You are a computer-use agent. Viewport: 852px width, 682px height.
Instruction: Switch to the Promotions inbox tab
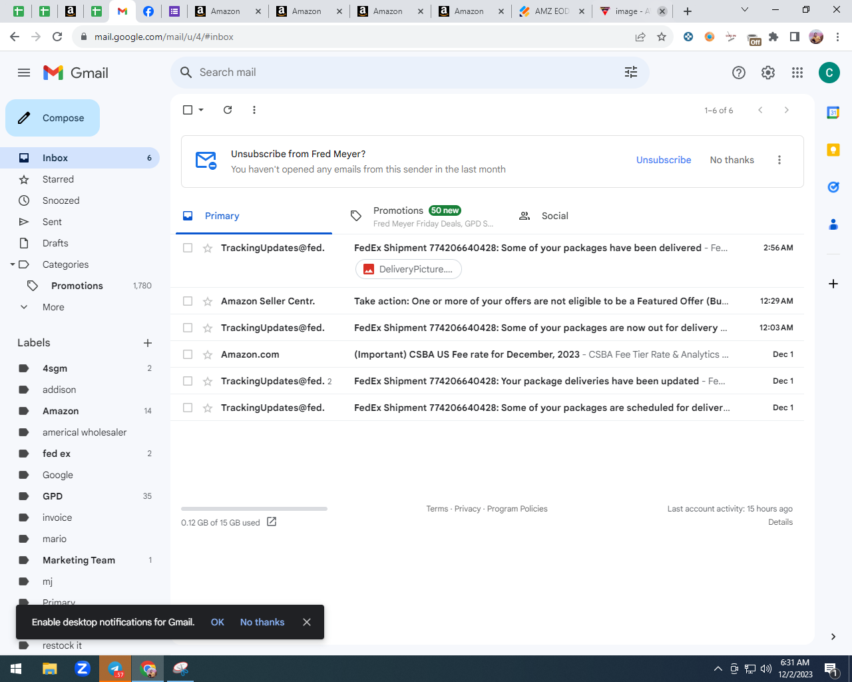(x=422, y=216)
